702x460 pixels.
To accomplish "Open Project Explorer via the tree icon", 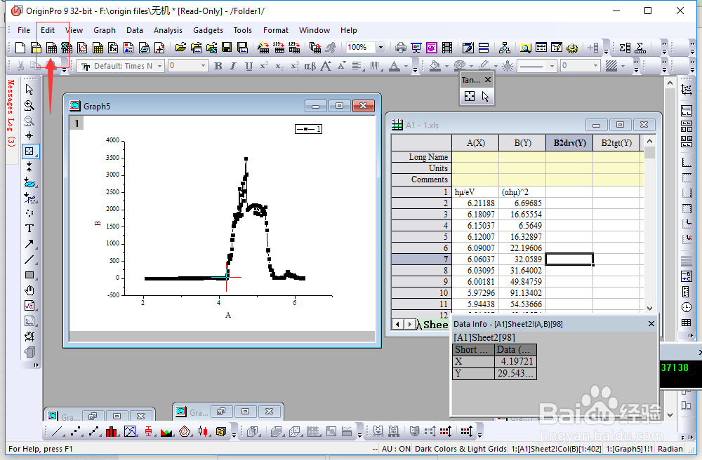I will (x=505, y=48).
